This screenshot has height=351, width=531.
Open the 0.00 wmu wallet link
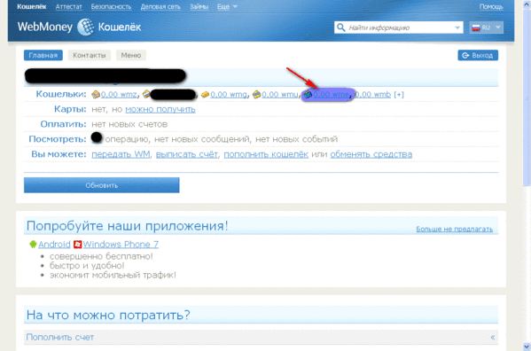pos(280,95)
